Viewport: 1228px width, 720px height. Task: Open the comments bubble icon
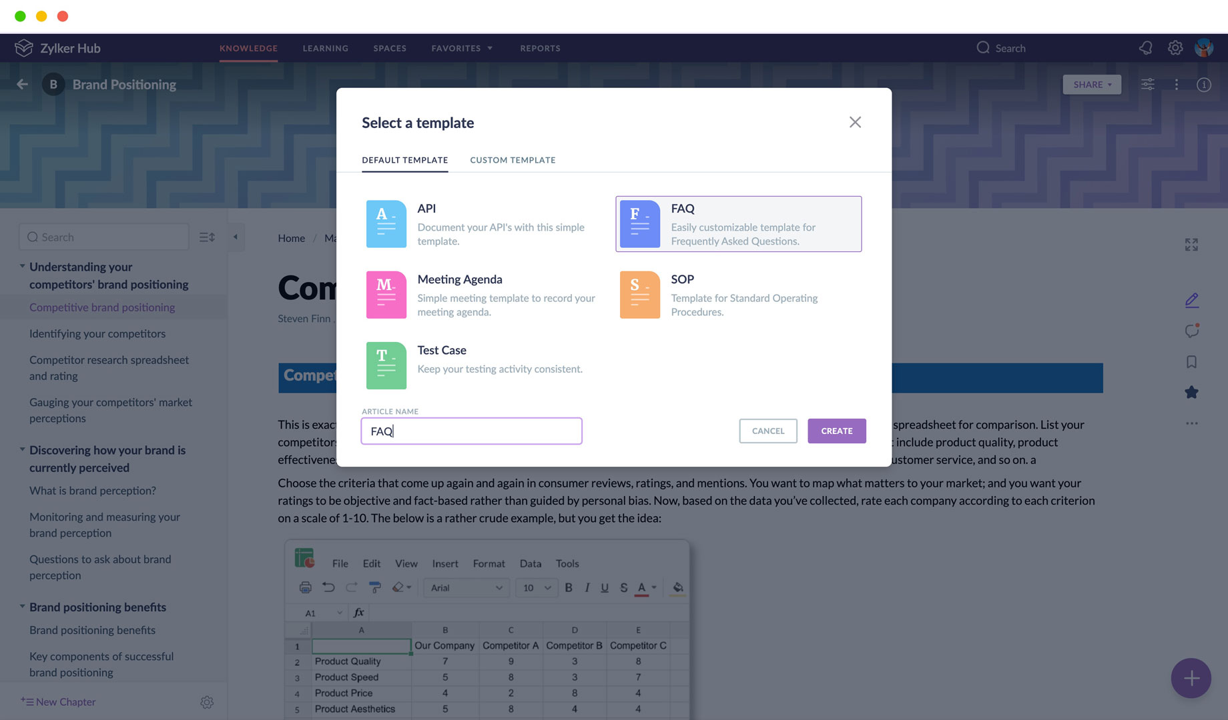pos(1191,331)
